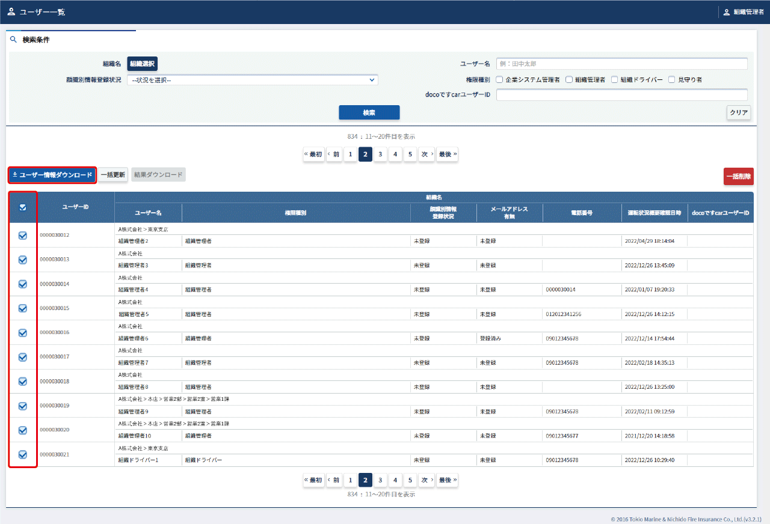Go to next page with top 次› button
770x524 pixels.
(x=427, y=154)
